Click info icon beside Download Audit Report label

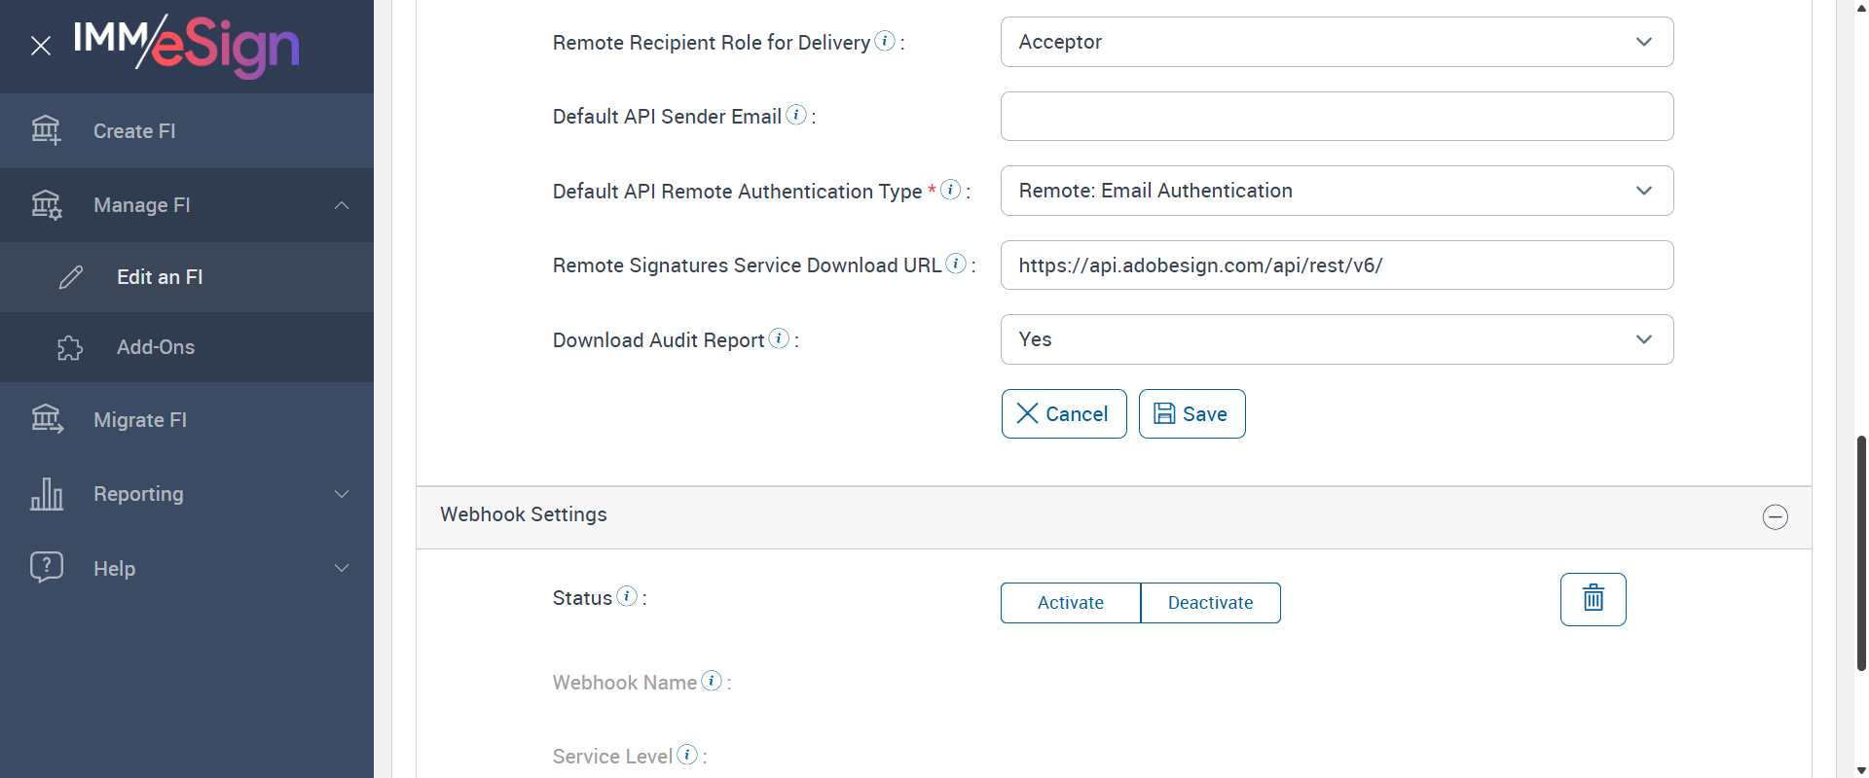point(779,338)
